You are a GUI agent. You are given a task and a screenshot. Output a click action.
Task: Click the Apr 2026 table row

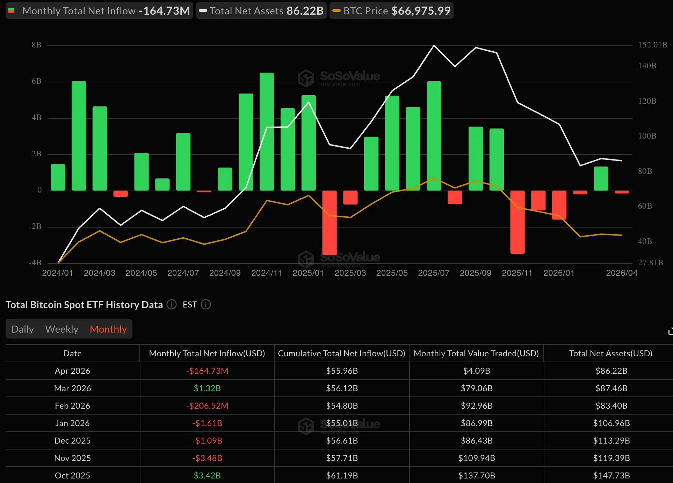click(x=72, y=371)
